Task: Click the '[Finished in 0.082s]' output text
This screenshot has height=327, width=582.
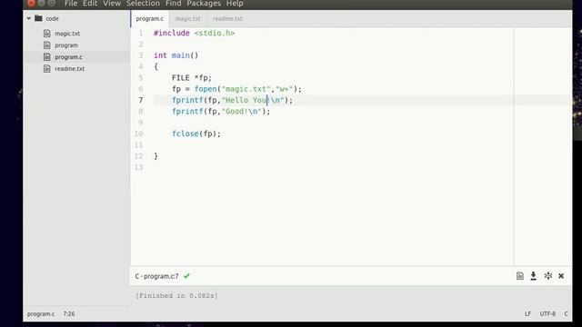Action: click(176, 296)
